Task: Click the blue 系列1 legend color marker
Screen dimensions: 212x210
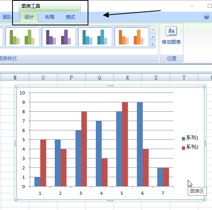Action: tap(183, 139)
